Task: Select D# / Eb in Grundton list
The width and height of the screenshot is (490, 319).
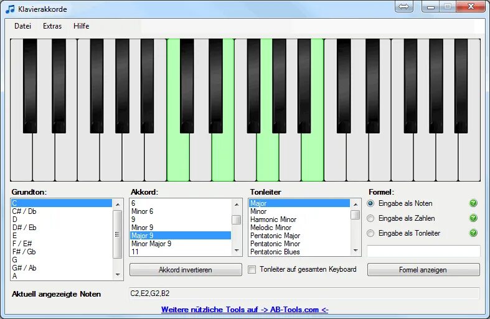Action: [x=62, y=228]
